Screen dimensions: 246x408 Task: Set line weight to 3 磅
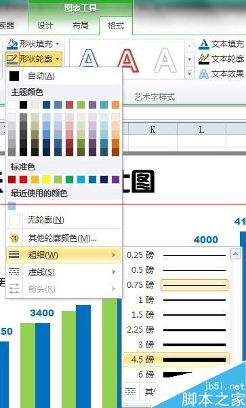[176, 345]
